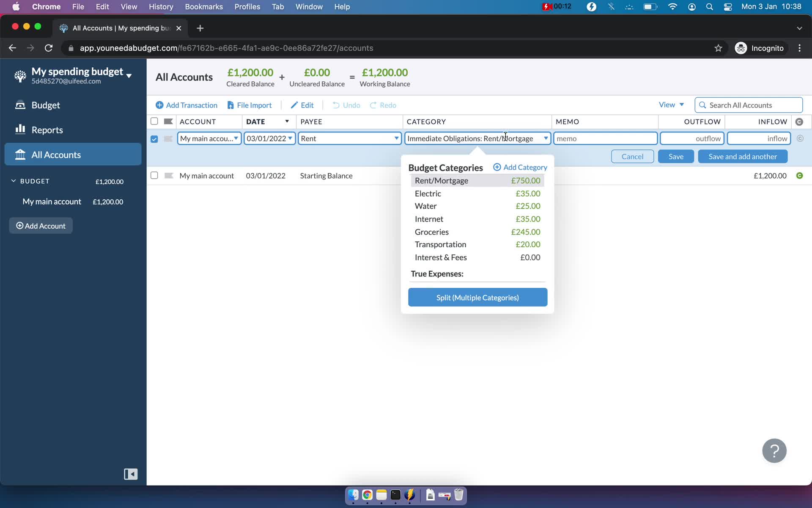812x508 pixels.
Task: Toggle the Starting Balance row checkbox
Action: pos(154,175)
